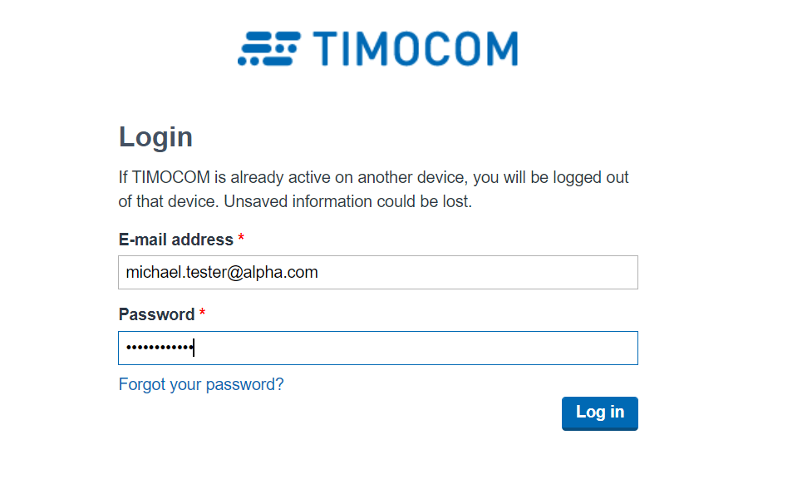This screenshot has width=812, height=504.
Task: Submit with the Log in button
Action: (600, 413)
